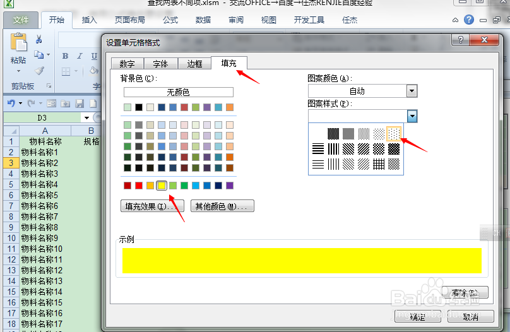Open the 数据 ribbon tab

203,20
